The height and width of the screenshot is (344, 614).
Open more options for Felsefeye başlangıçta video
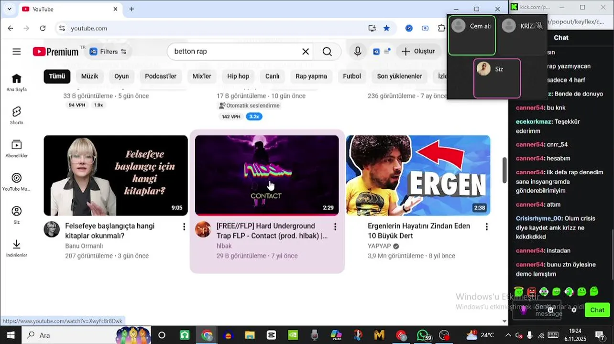click(x=184, y=226)
